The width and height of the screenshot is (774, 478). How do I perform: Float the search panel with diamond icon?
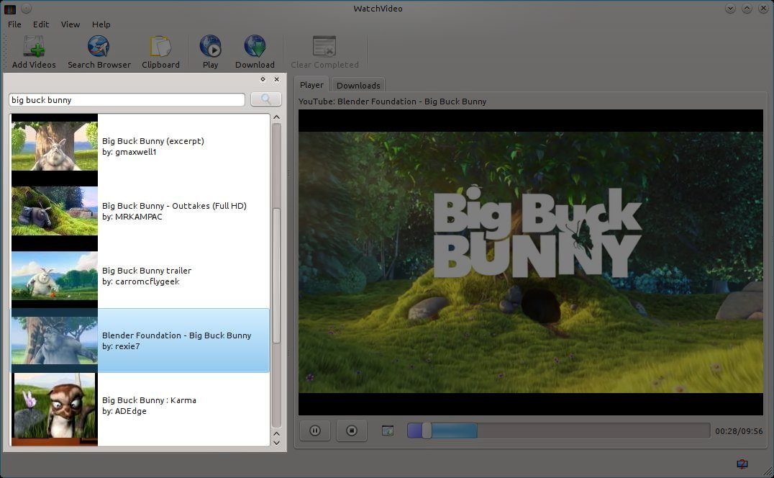coord(263,79)
